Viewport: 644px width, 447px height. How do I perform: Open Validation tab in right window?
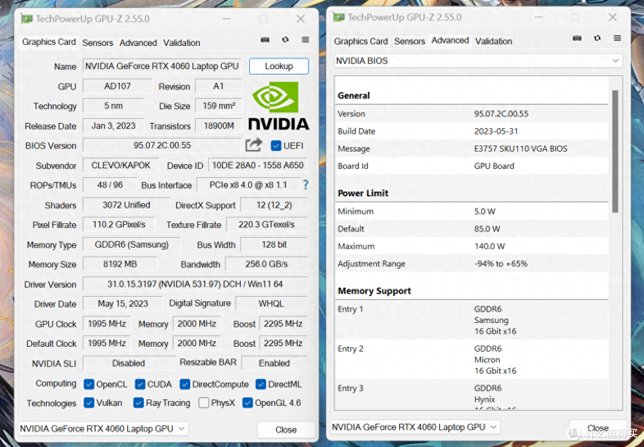(494, 41)
